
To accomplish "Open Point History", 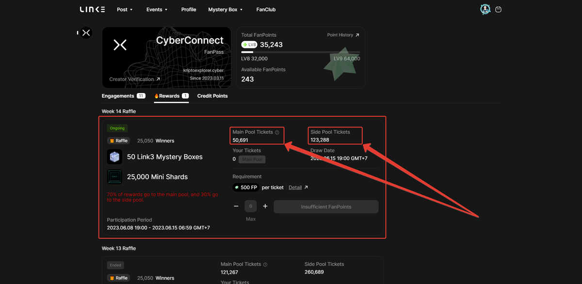I will coord(343,35).
